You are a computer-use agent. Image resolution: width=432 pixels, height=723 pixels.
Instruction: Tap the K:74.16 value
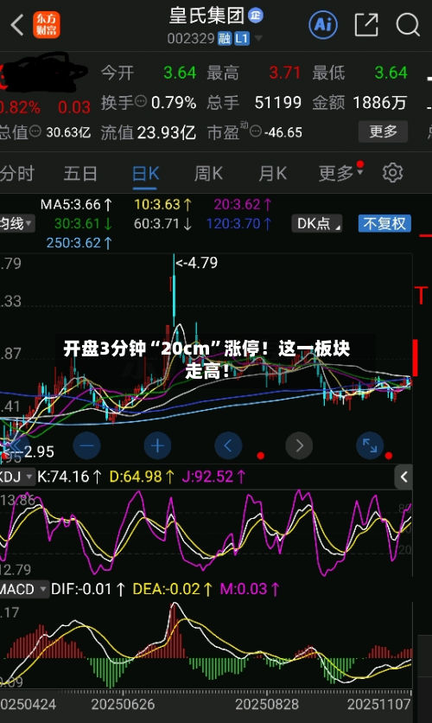pos(69,477)
